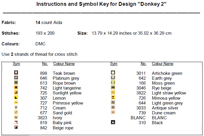Select the "Sunlight yellow" colour name

[67, 93]
